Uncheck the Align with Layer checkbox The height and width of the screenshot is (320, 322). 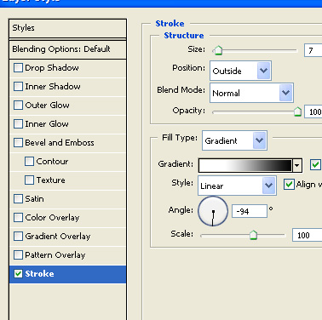tap(289, 185)
